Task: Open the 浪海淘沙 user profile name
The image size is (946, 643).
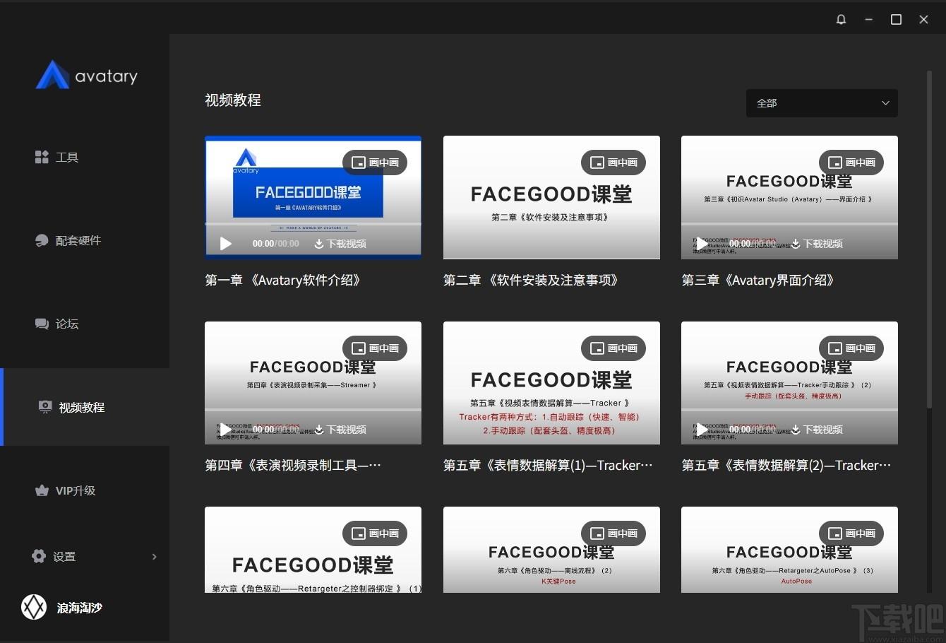Action: (x=80, y=608)
